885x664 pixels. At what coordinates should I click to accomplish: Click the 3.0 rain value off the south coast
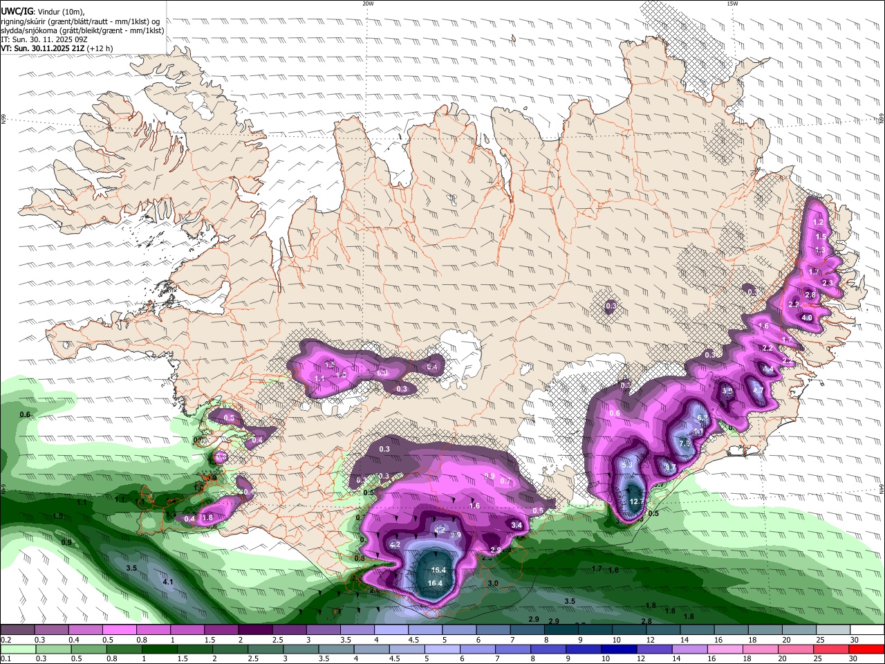click(x=493, y=584)
